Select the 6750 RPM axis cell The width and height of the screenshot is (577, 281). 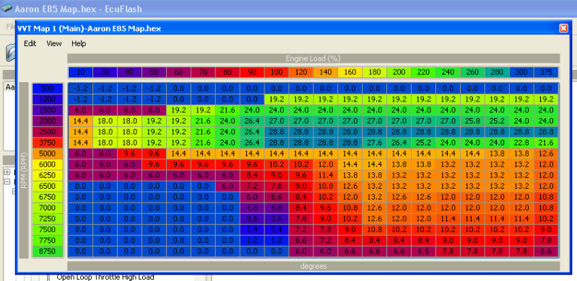click(48, 197)
